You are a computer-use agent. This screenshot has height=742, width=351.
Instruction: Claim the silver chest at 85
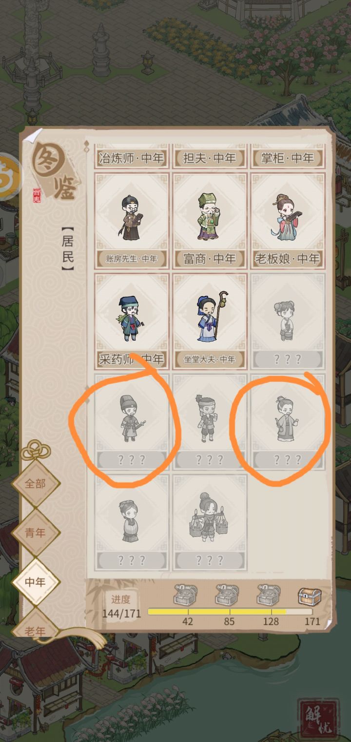point(229,596)
